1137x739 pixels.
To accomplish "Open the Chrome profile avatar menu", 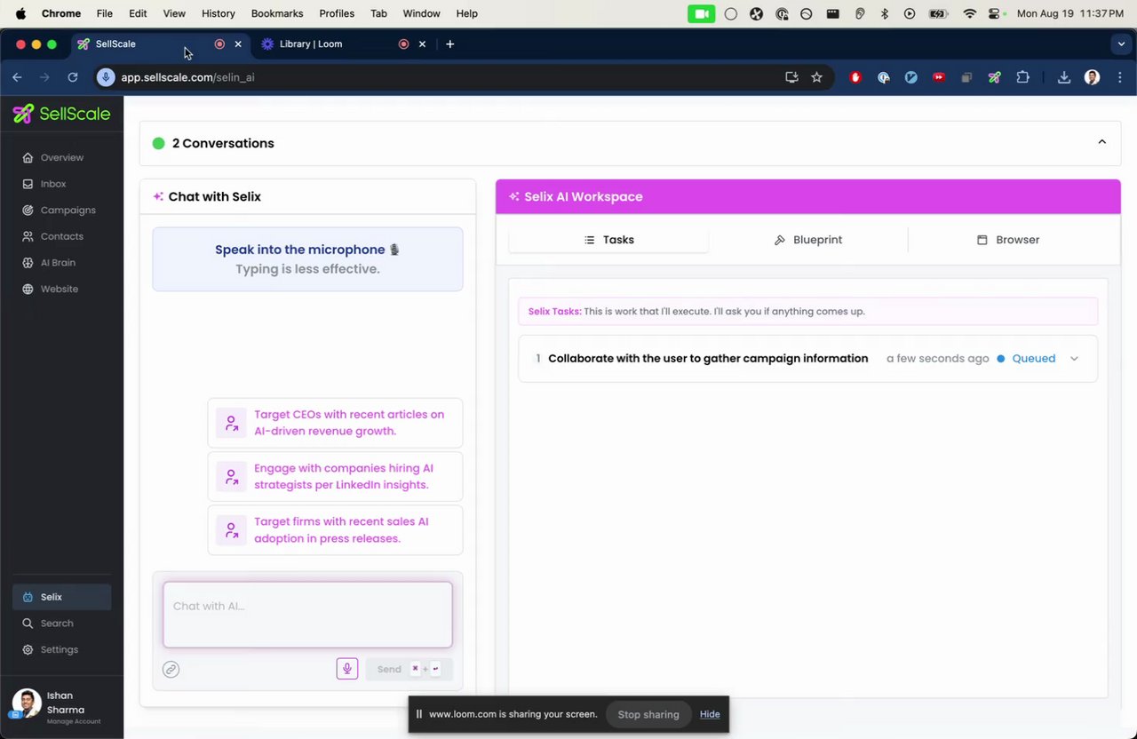I will tap(1093, 77).
